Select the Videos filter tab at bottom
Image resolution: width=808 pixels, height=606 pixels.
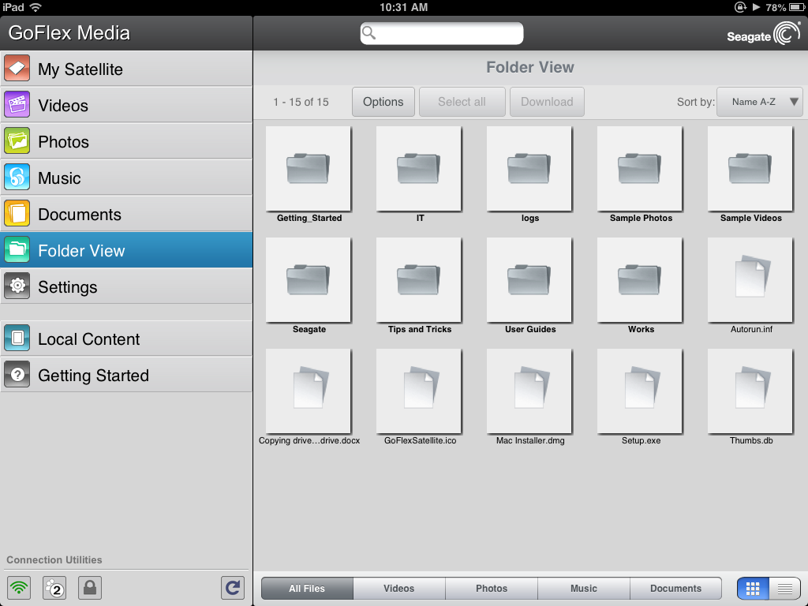click(x=399, y=588)
